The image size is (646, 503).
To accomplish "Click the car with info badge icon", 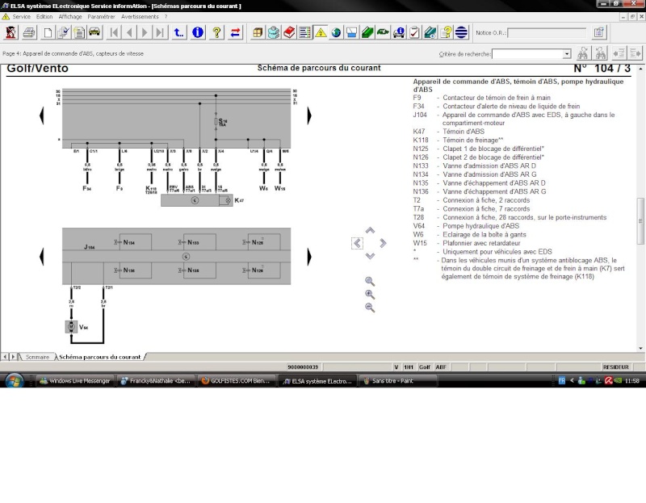I will click(398, 32).
